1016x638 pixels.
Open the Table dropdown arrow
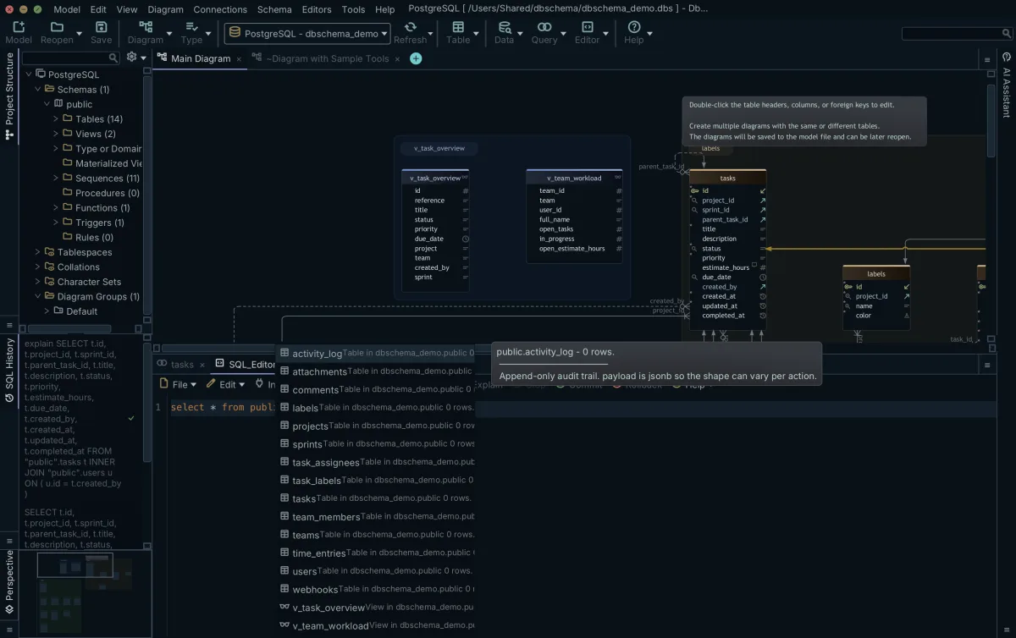477,34
